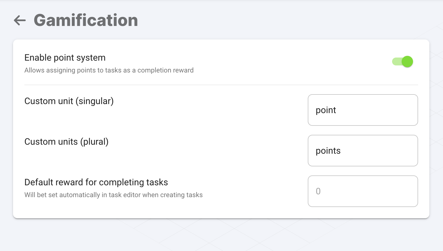Click the point system description text

pos(109,70)
